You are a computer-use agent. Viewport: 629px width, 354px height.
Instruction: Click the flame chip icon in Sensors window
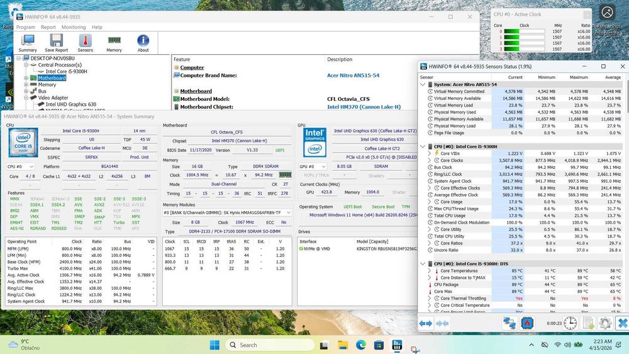click(527, 323)
